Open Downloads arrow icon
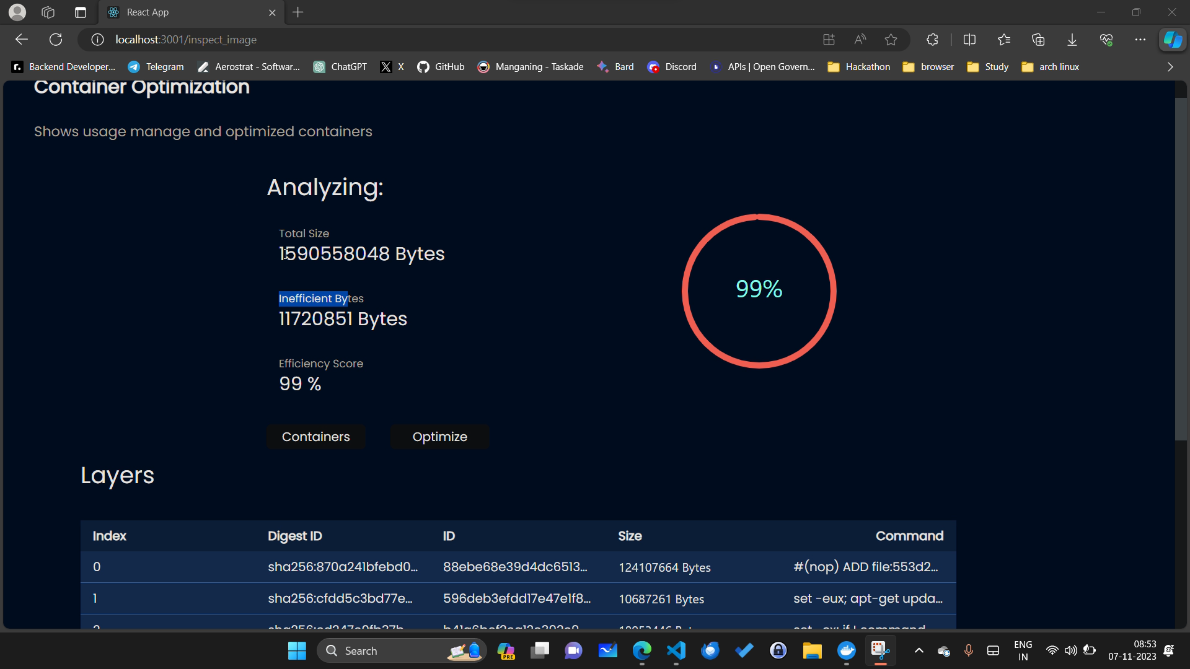The height and width of the screenshot is (669, 1190). click(1072, 40)
